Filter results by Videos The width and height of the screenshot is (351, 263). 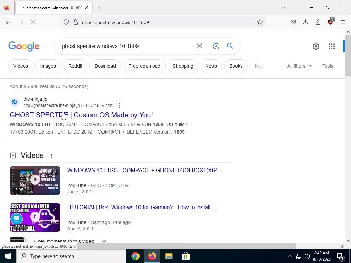21,66
